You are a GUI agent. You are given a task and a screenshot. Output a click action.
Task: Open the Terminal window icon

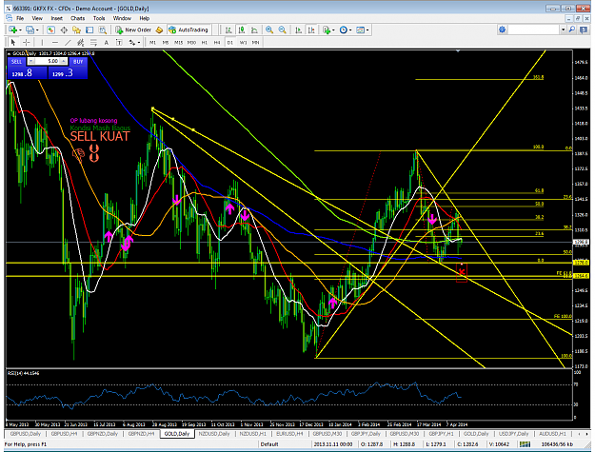(x=89, y=29)
